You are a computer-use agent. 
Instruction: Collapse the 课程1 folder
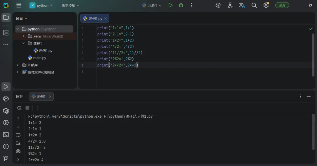pos(23,43)
